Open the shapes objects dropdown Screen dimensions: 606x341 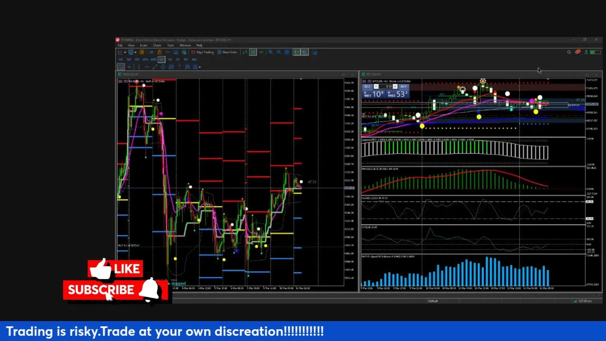199,67
